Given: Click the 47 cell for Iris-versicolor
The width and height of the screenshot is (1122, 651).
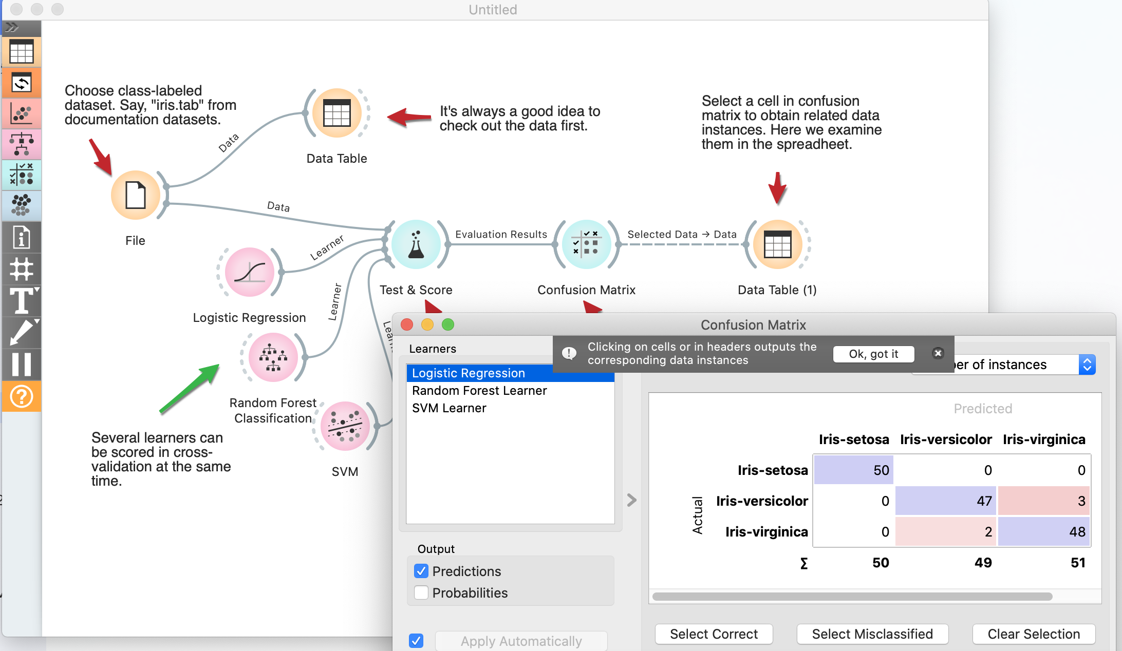Looking at the screenshot, I should (x=945, y=501).
